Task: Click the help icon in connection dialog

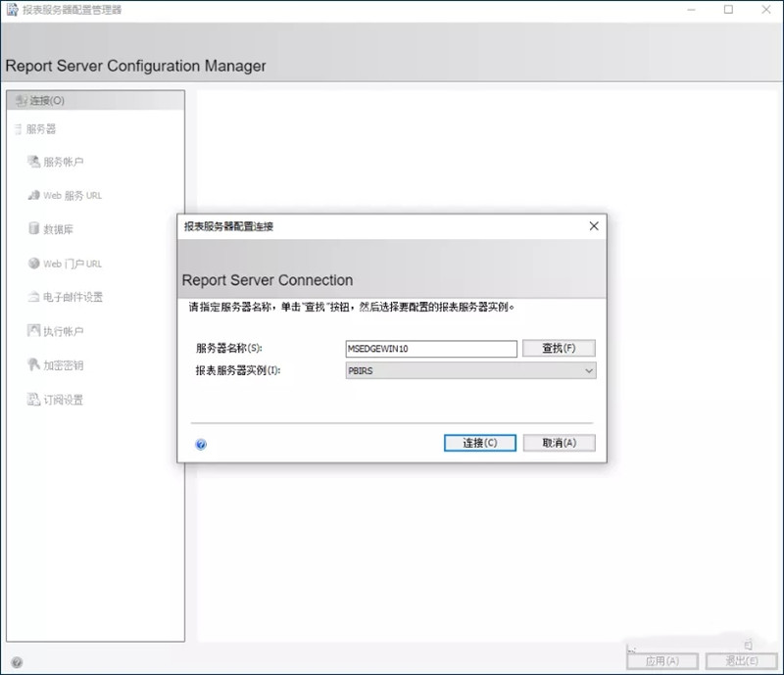Action: [x=201, y=444]
